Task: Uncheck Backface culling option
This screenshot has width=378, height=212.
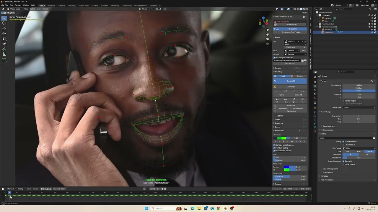Action: coord(274,148)
